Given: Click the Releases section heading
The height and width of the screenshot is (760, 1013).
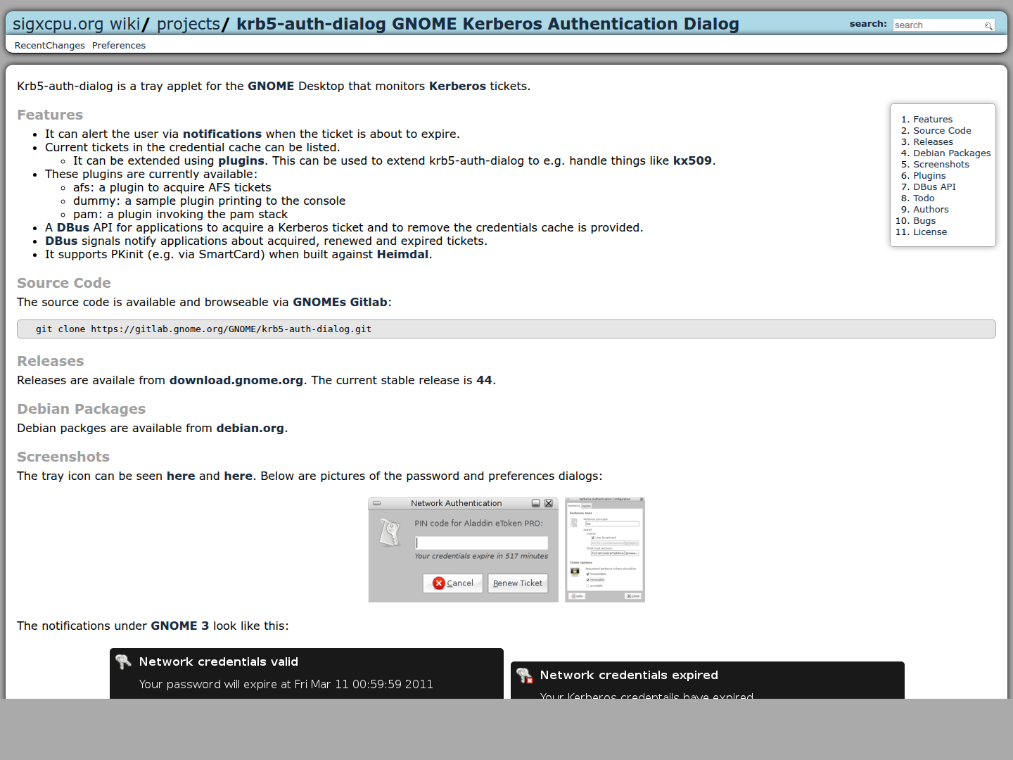Looking at the screenshot, I should pos(51,361).
